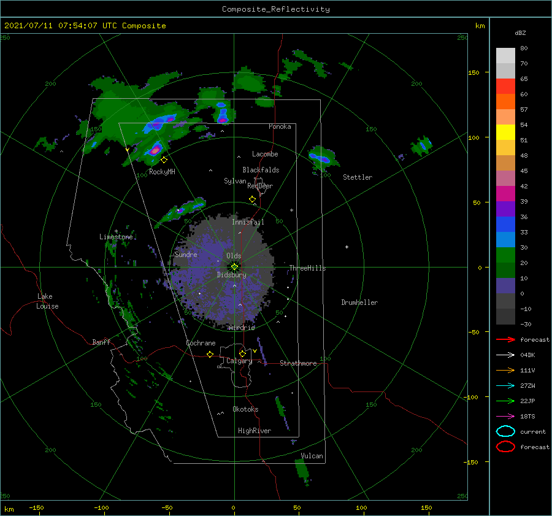
Task: Click the white plus marker west of Drumheller
Action: point(347,247)
